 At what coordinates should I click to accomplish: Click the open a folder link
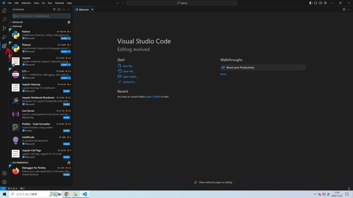[x=153, y=97]
